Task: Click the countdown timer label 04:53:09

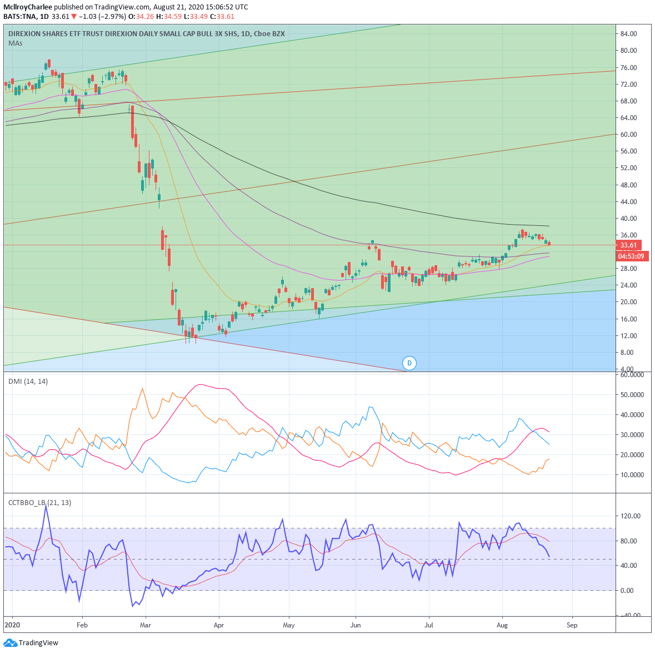Action: pos(632,256)
